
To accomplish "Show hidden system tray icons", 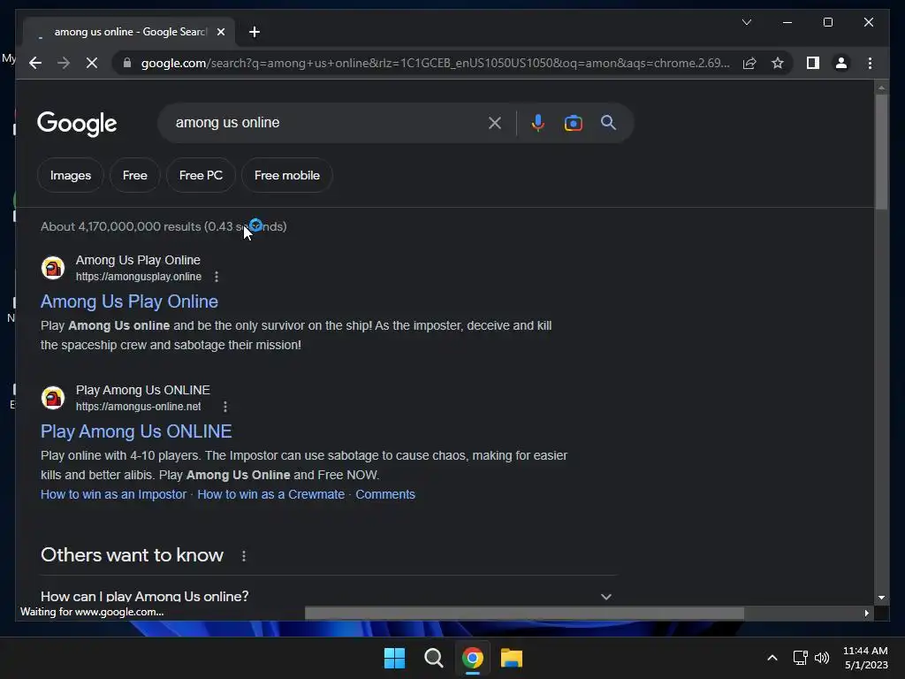I will tap(772, 658).
